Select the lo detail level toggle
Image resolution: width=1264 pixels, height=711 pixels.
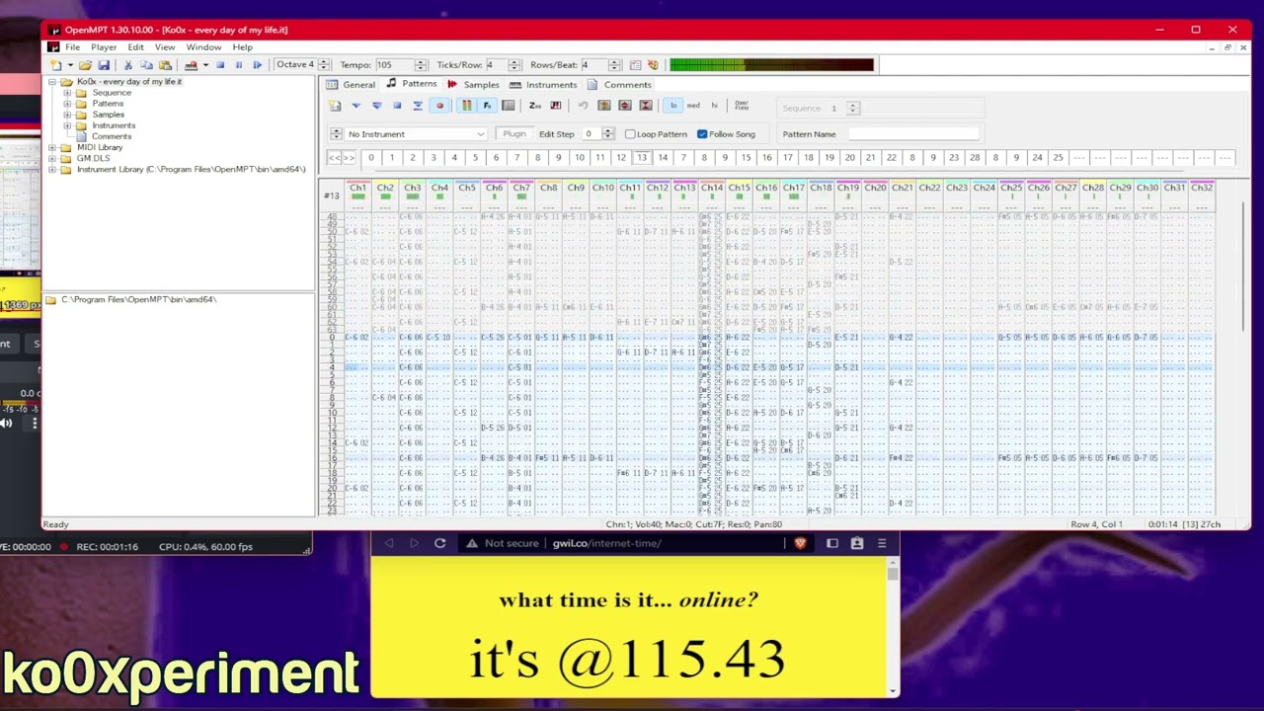point(673,106)
